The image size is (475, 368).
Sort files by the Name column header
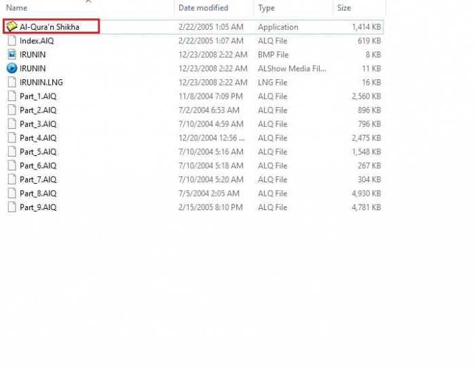[17, 8]
